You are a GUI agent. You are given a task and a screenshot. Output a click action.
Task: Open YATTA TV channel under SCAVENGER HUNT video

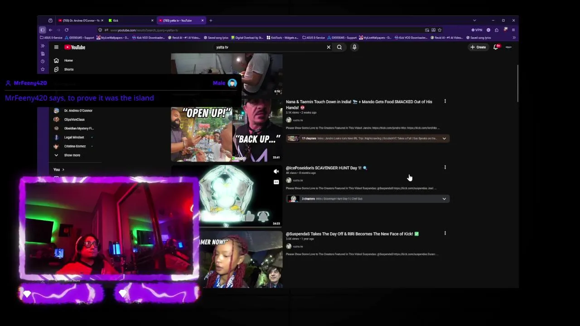pyautogui.click(x=295, y=180)
